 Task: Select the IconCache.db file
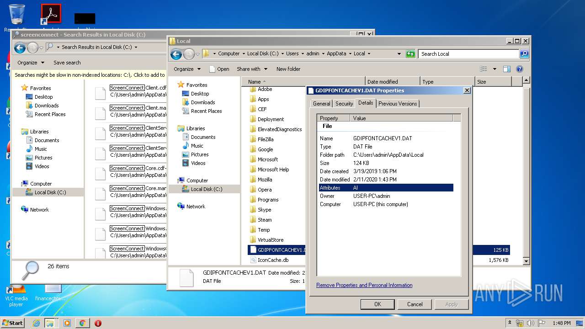[x=273, y=260]
